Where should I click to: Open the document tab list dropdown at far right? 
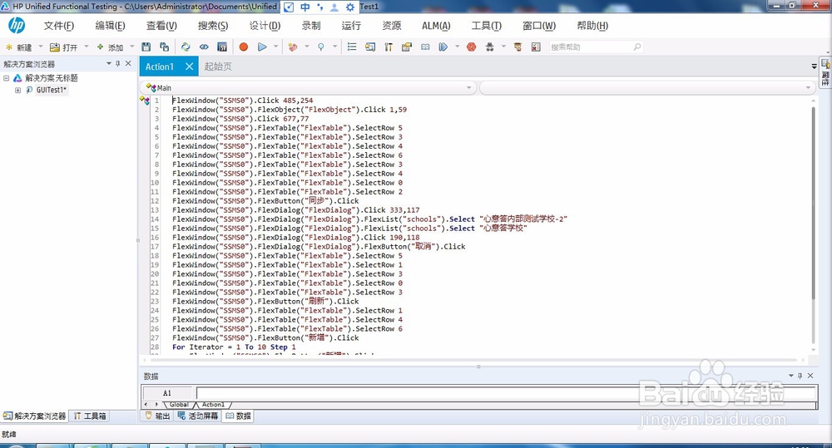tap(814, 66)
